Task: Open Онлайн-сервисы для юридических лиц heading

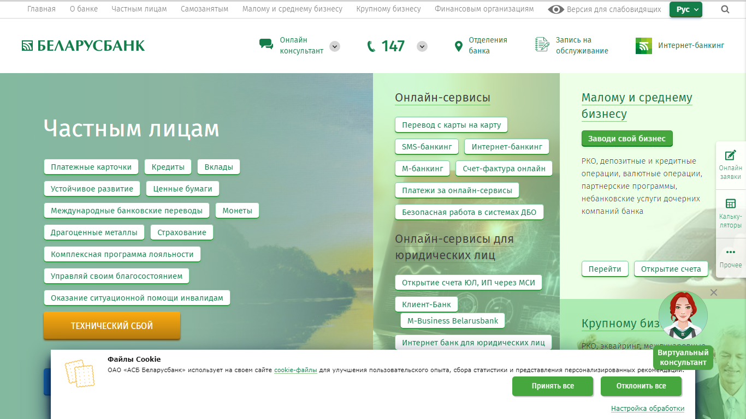Action: (x=454, y=247)
